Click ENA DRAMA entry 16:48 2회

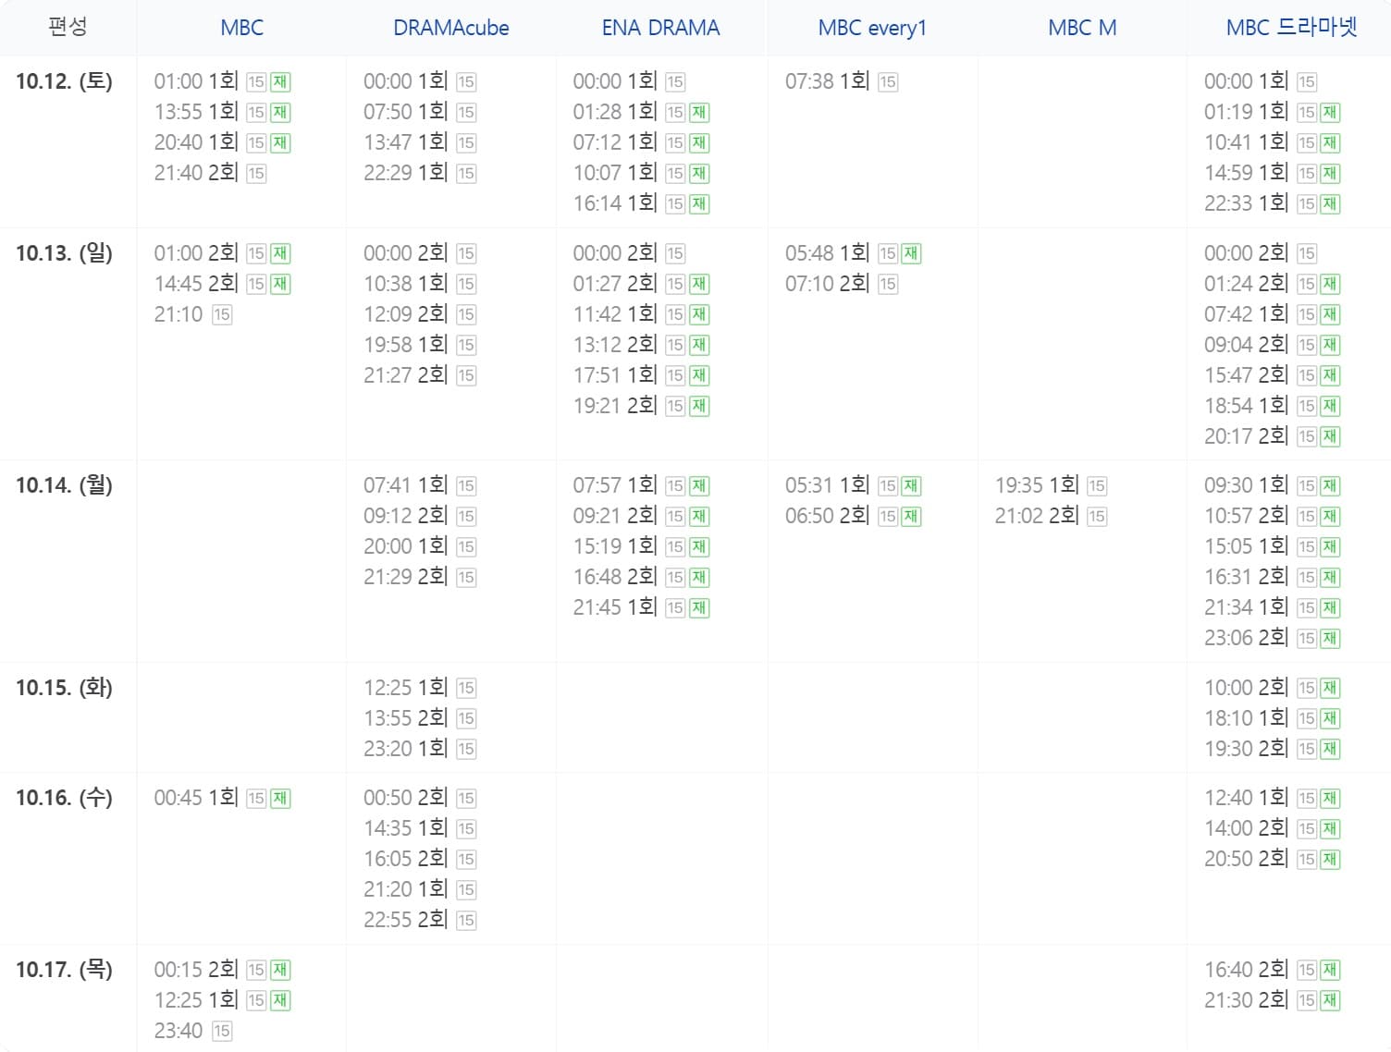pos(615,576)
